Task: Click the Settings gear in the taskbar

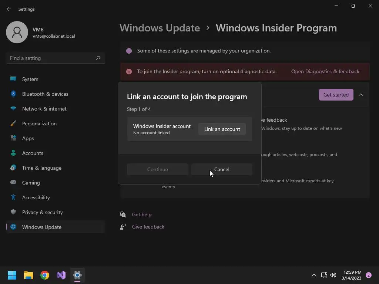Action: [77, 275]
